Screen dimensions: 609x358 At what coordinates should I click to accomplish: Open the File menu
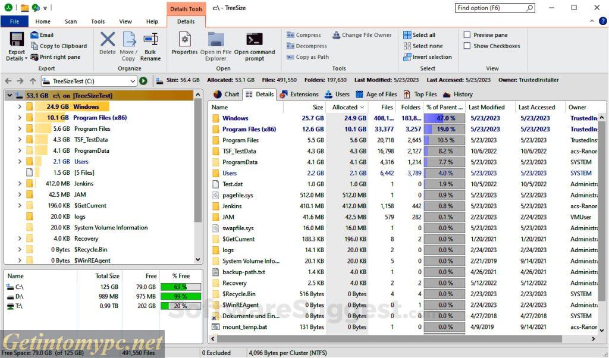tap(14, 21)
